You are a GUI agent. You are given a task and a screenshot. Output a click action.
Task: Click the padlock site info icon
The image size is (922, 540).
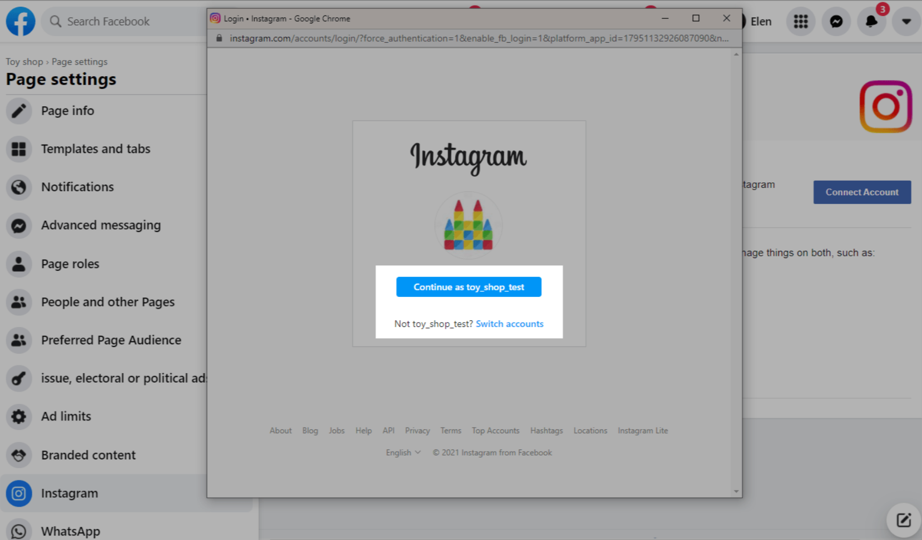[219, 38]
